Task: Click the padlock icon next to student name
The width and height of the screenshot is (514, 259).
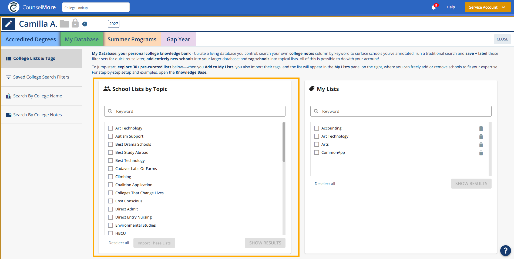Action: point(75,23)
